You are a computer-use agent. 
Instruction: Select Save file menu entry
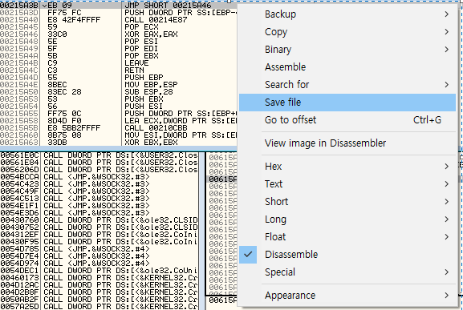point(347,103)
